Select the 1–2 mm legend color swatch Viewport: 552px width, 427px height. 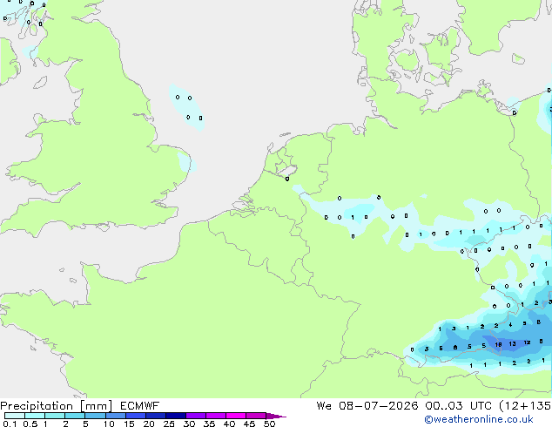click(55, 416)
